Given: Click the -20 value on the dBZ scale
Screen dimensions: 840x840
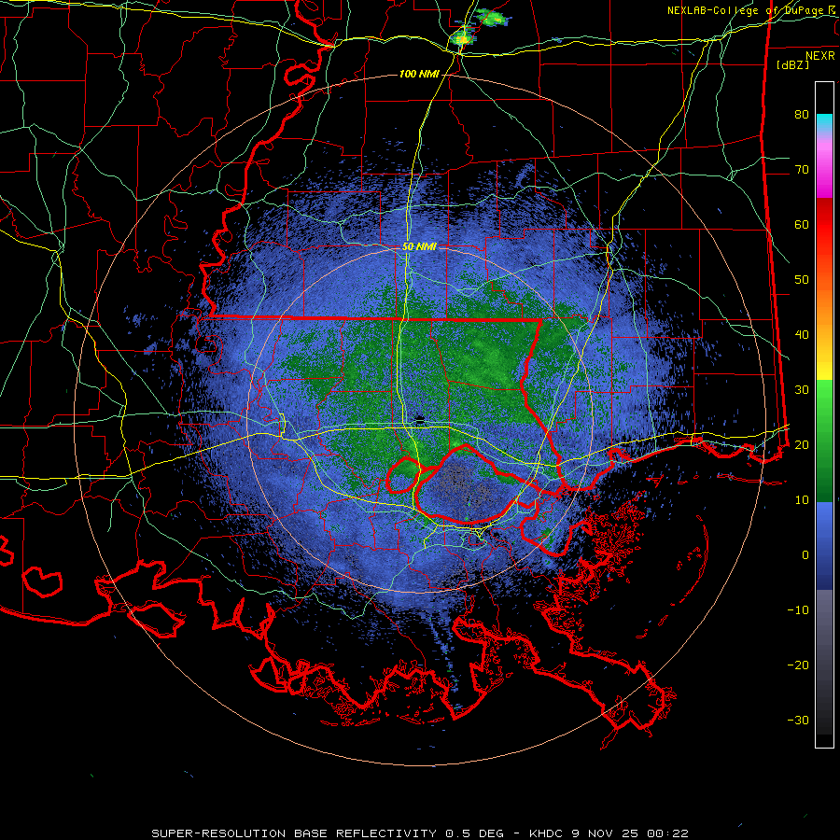Looking at the screenshot, I should click(798, 665).
